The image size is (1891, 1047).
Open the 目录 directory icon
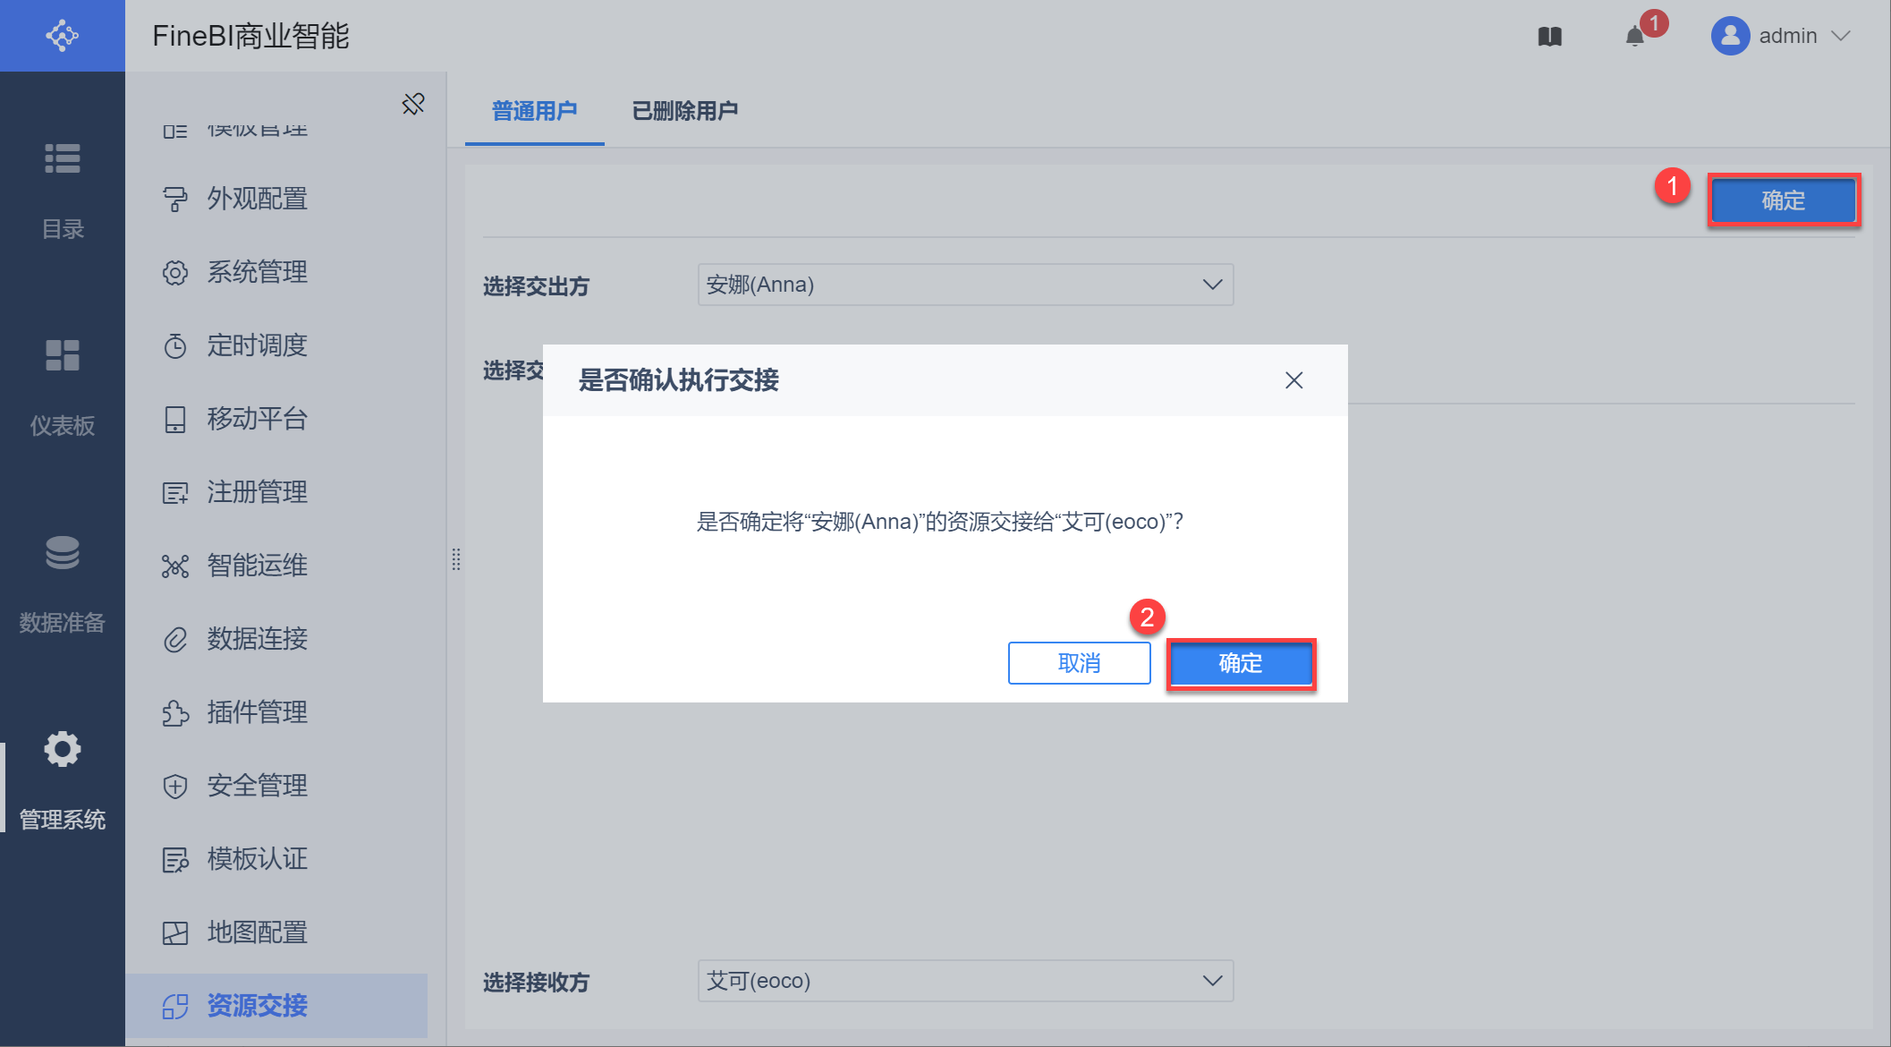(62, 159)
